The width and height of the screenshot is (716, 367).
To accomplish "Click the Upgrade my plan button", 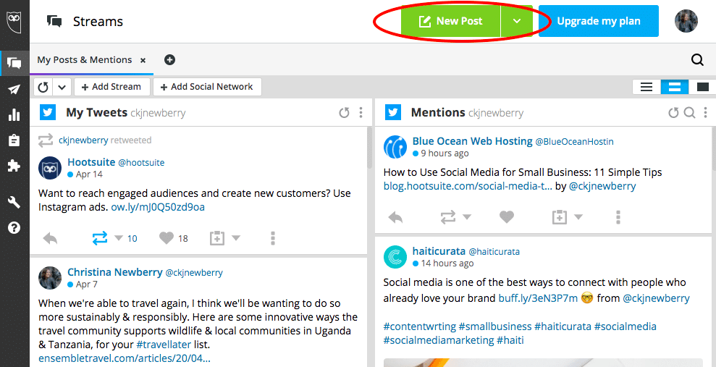I will 598,21.
